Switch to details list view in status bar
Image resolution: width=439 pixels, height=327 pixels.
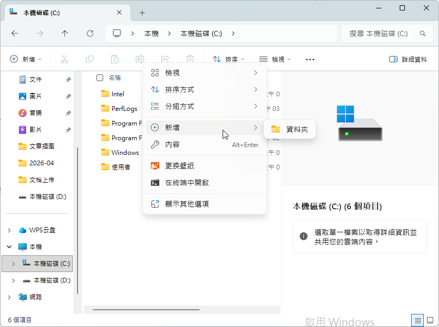(x=418, y=320)
